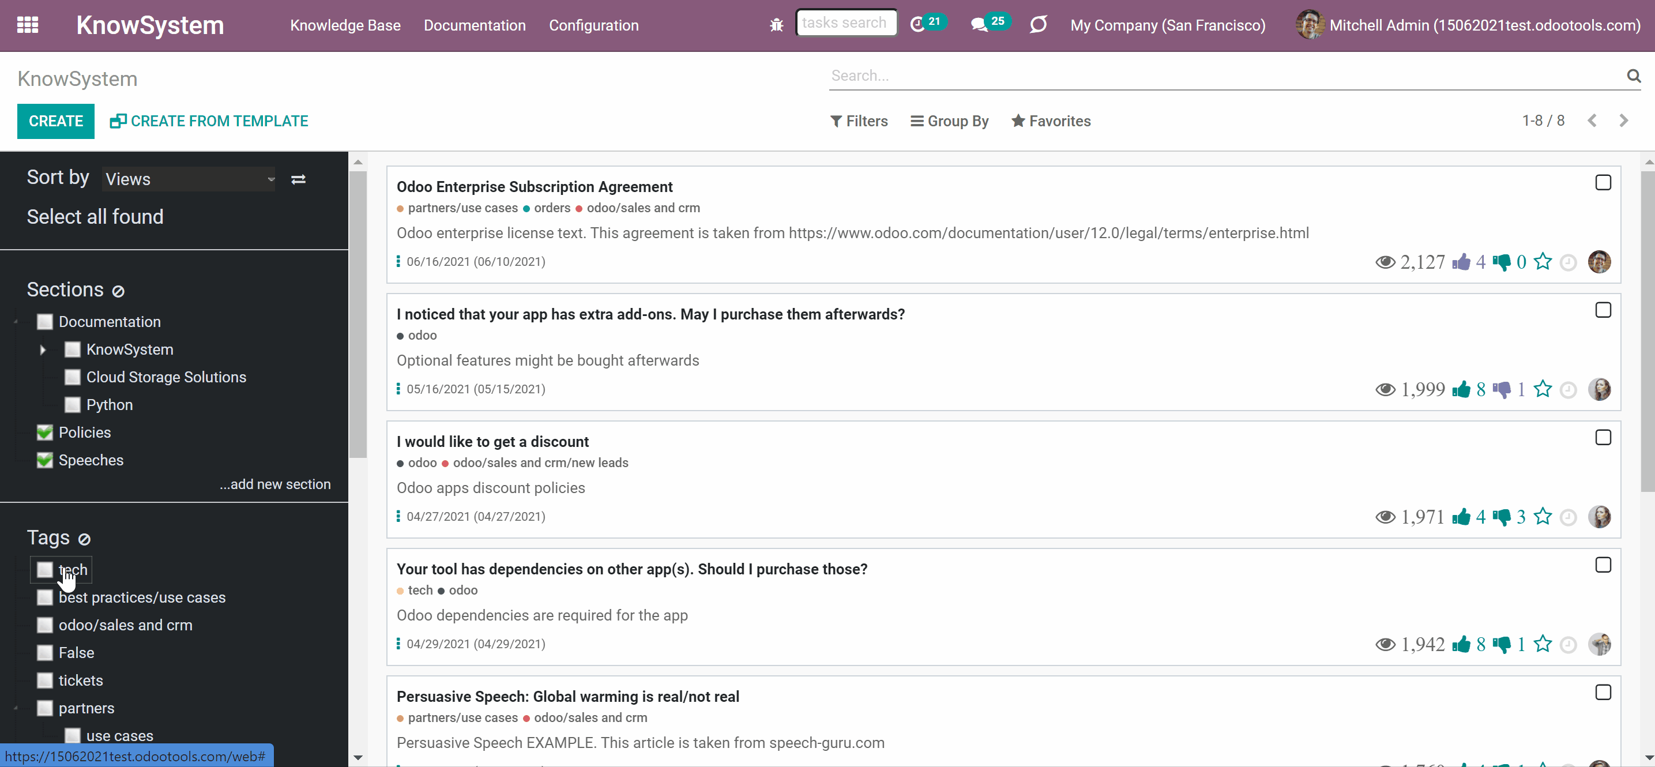Click the KnowSystem app brand title
1655x767 pixels.
click(150, 25)
